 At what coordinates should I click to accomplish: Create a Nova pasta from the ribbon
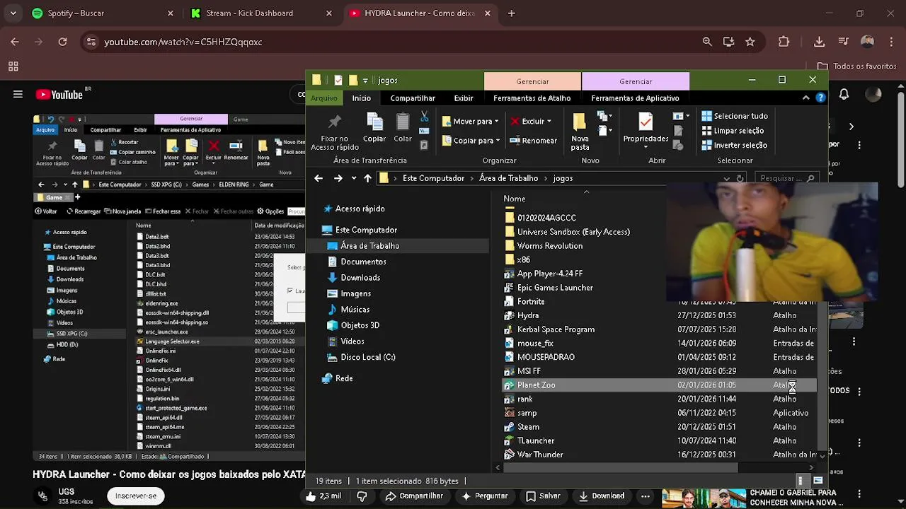[580, 131]
